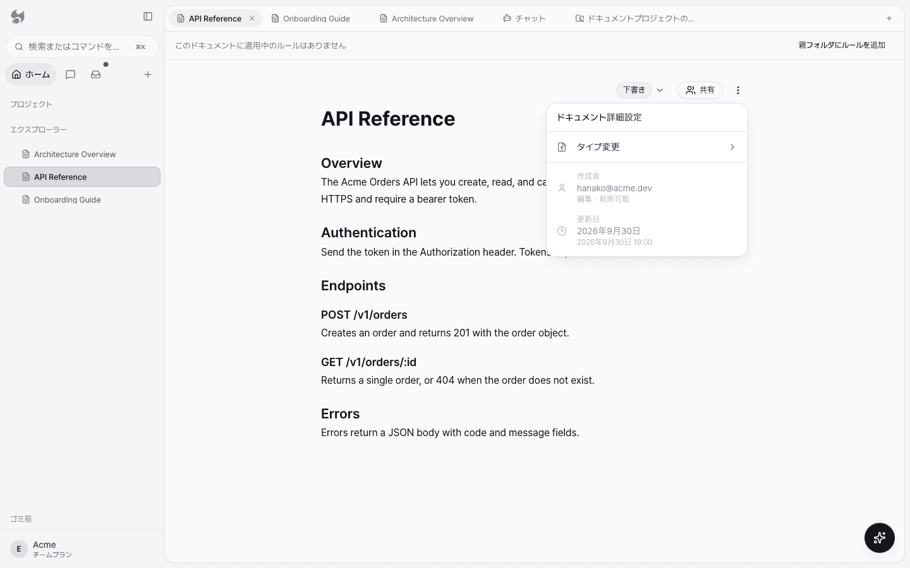Click 親フォルダにルールを追加 link
This screenshot has width=910, height=568.
842,45
